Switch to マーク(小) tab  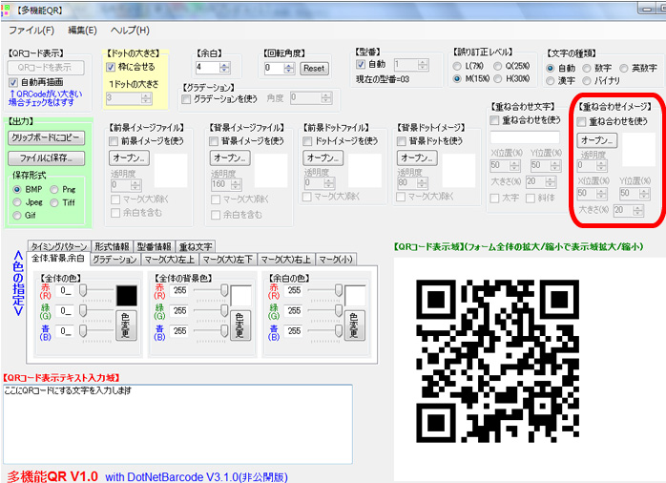pos(336,260)
